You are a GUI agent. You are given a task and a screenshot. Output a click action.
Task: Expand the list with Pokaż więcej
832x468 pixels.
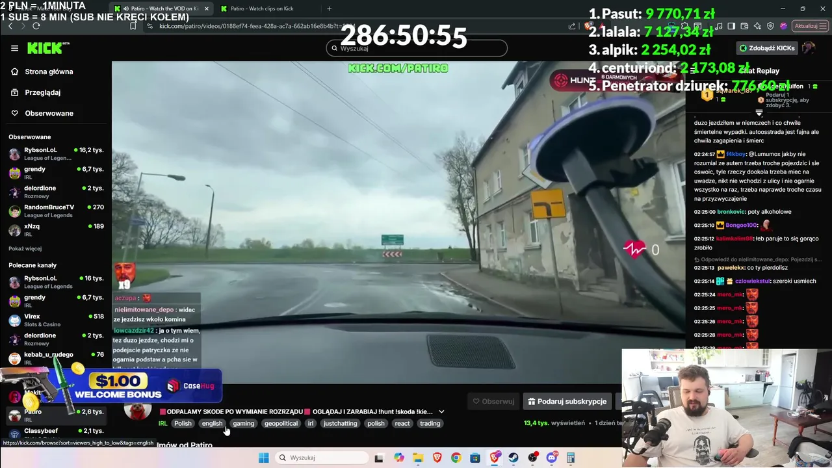25,249
